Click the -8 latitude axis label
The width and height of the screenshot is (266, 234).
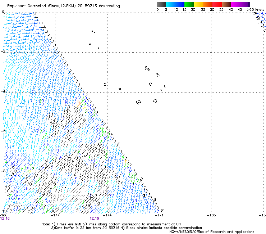[3, 171]
